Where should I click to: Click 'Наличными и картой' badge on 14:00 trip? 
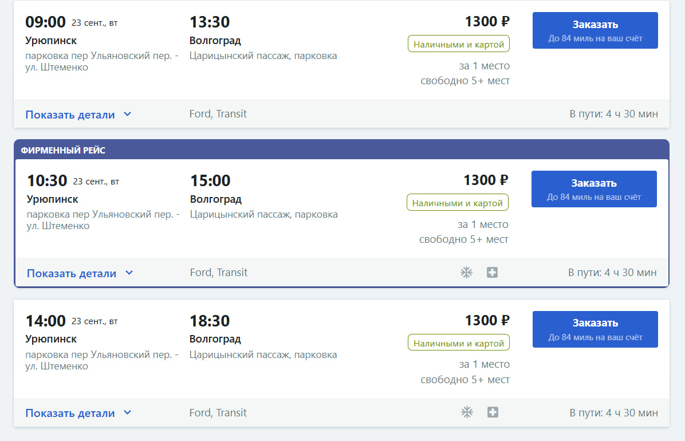click(459, 342)
